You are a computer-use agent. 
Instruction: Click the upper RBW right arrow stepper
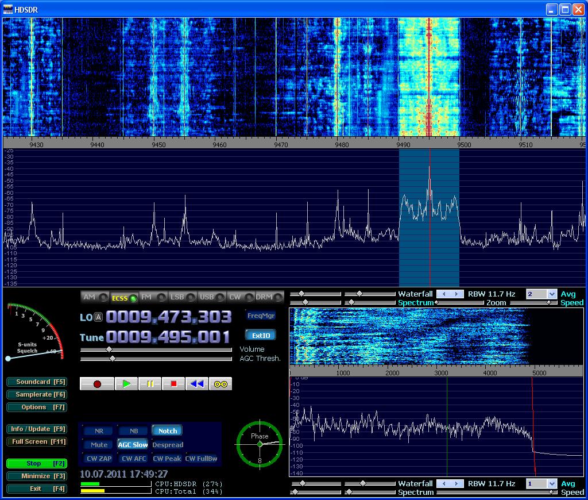[x=457, y=294]
